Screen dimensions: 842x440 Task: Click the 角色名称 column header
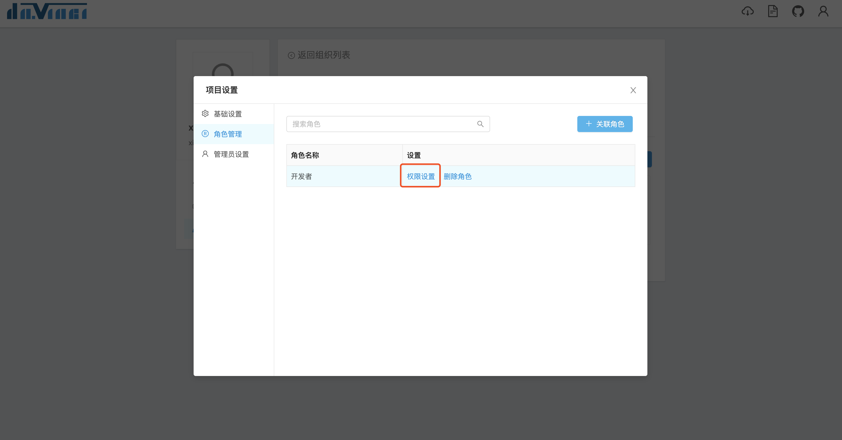click(x=305, y=155)
